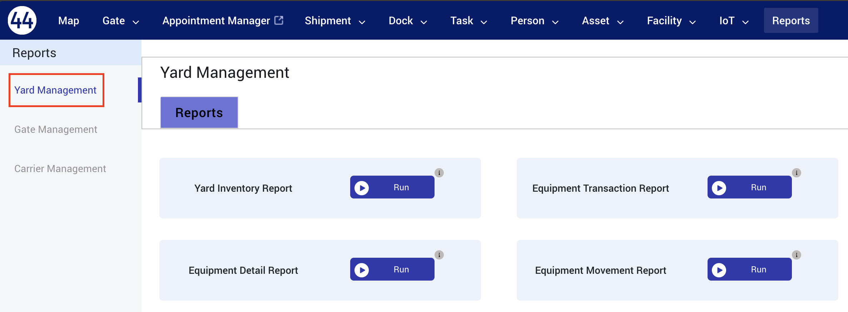
Task: Run the Equipment Detail Report
Action: (392, 269)
